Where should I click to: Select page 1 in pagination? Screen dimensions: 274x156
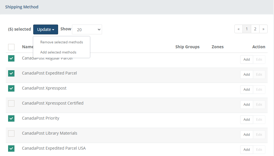tap(247, 29)
